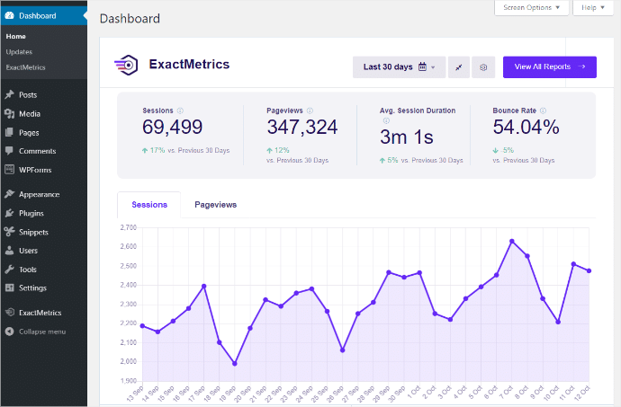Click the 347,324 pageviews value
The width and height of the screenshot is (621, 407).
(302, 128)
